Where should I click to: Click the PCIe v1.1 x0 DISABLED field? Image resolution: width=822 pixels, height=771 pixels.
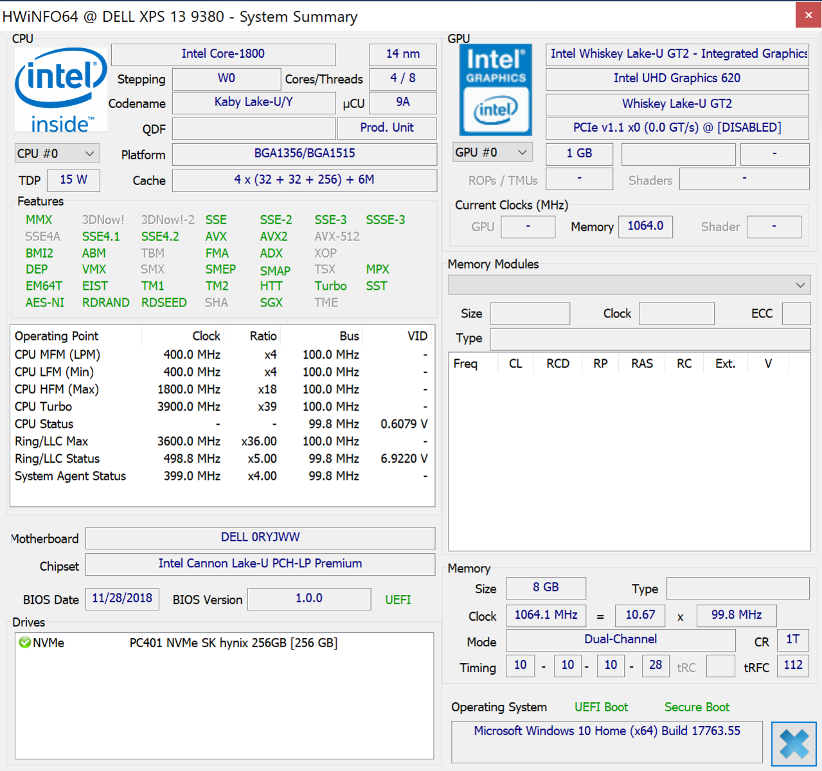677,128
